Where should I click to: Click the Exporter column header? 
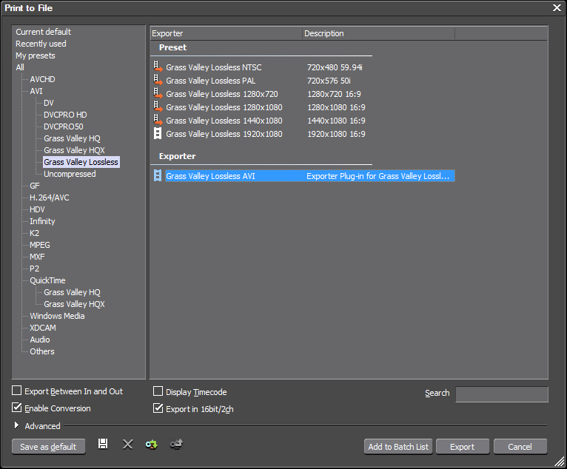click(x=226, y=33)
